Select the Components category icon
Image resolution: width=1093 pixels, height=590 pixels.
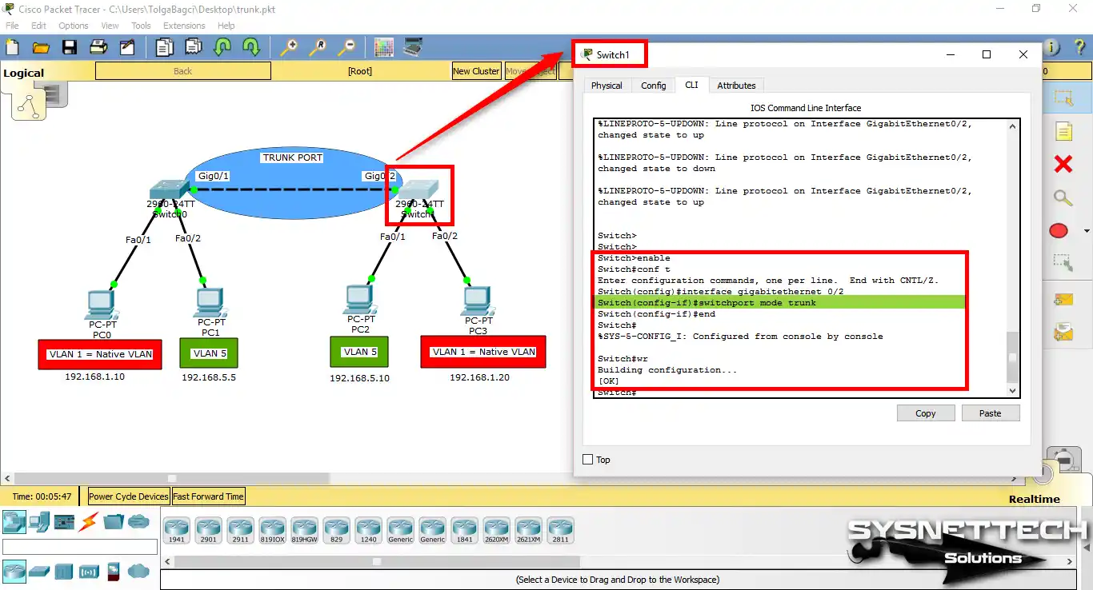tap(64, 523)
